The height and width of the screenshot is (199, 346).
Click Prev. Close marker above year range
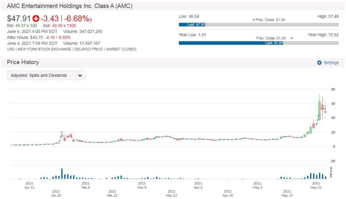click(x=275, y=38)
